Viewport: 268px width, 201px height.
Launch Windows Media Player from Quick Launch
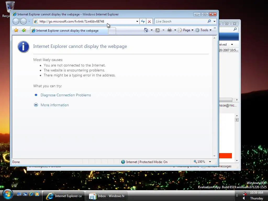(37, 194)
